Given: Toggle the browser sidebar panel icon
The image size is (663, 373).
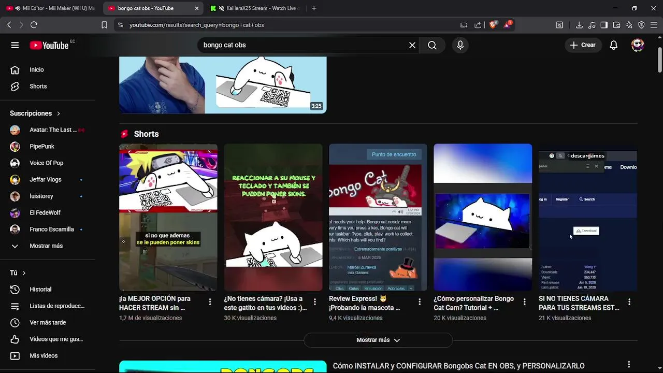Looking at the screenshot, I should coord(604,25).
